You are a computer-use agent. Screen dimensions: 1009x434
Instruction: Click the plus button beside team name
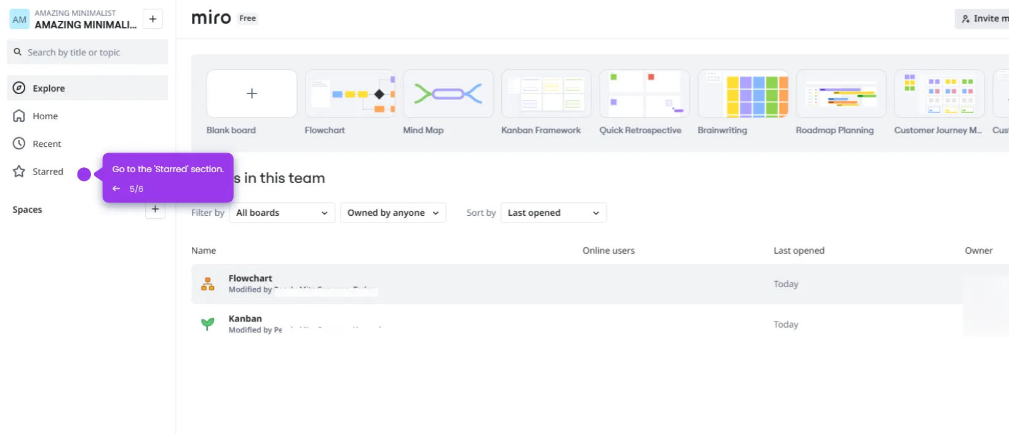point(152,19)
